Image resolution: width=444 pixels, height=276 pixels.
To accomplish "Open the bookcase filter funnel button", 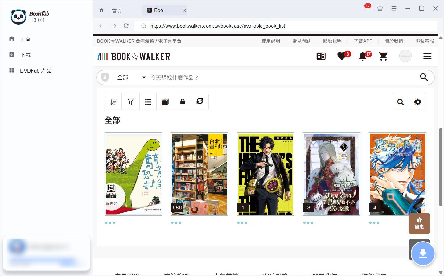I will tap(131, 102).
